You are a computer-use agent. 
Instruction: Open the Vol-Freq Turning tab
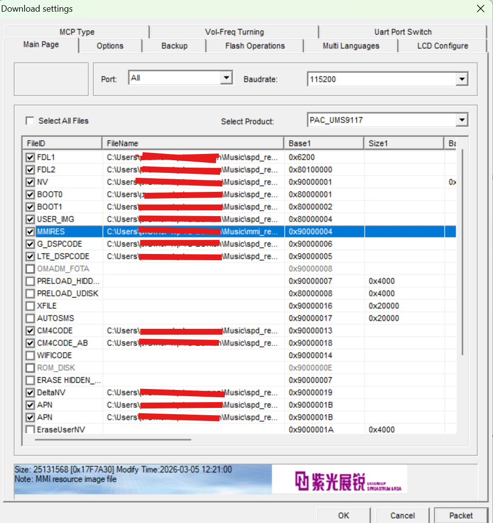[x=234, y=32]
